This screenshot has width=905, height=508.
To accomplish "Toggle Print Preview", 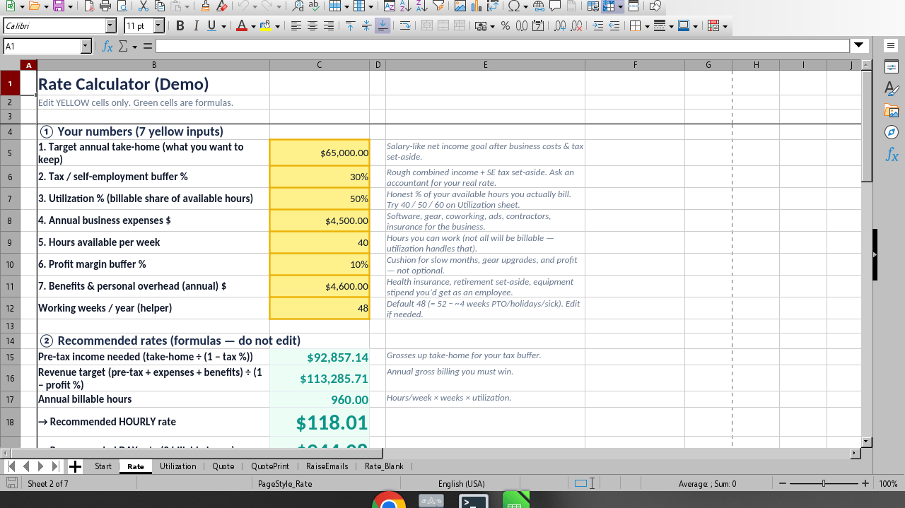I will 122,6.
